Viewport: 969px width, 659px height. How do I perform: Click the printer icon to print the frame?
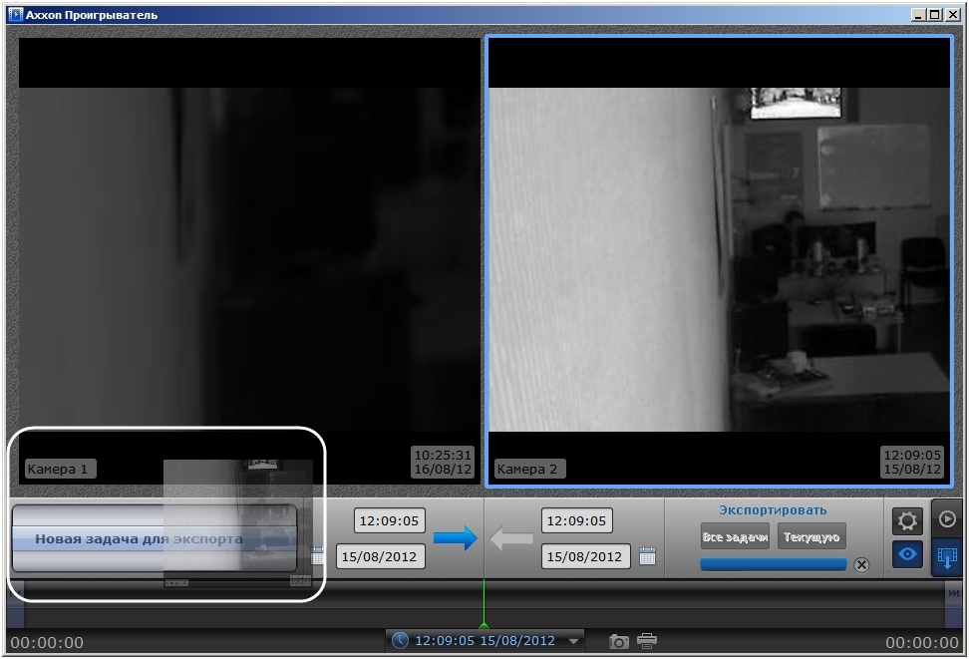(647, 641)
